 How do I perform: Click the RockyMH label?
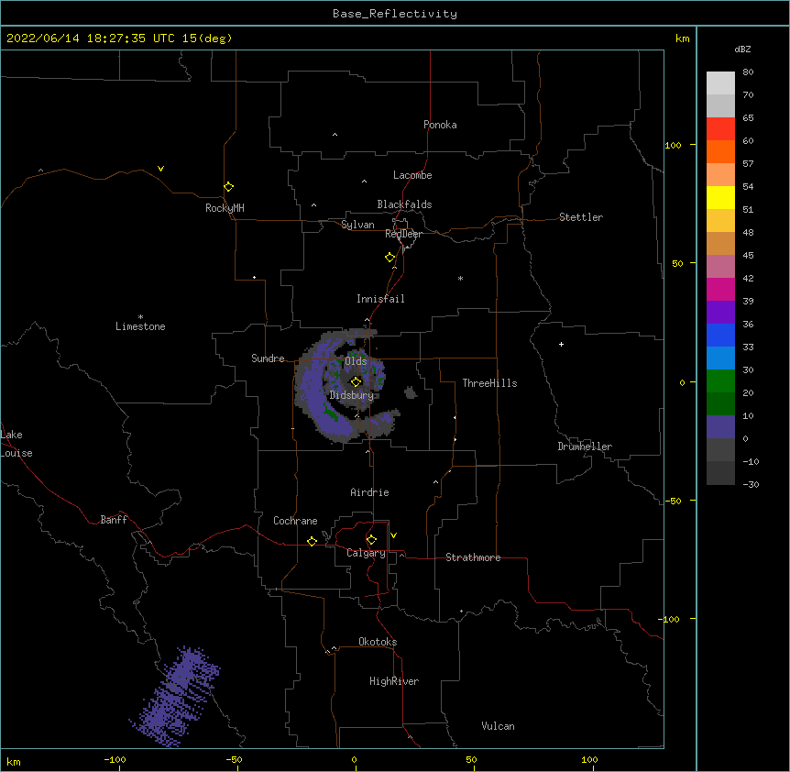[x=225, y=208]
